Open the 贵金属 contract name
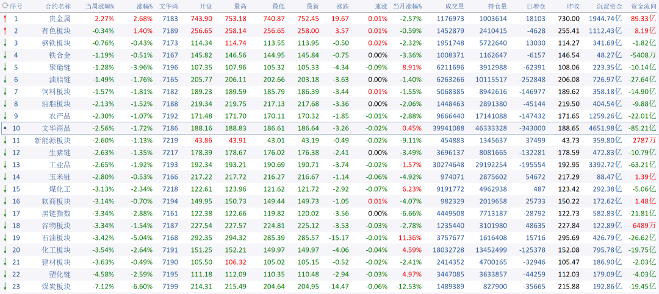The width and height of the screenshot is (659, 294). (x=60, y=18)
